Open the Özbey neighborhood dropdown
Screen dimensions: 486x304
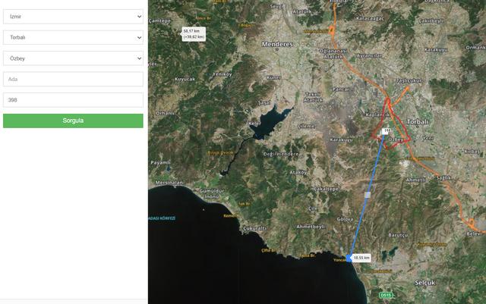click(x=73, y=58)
